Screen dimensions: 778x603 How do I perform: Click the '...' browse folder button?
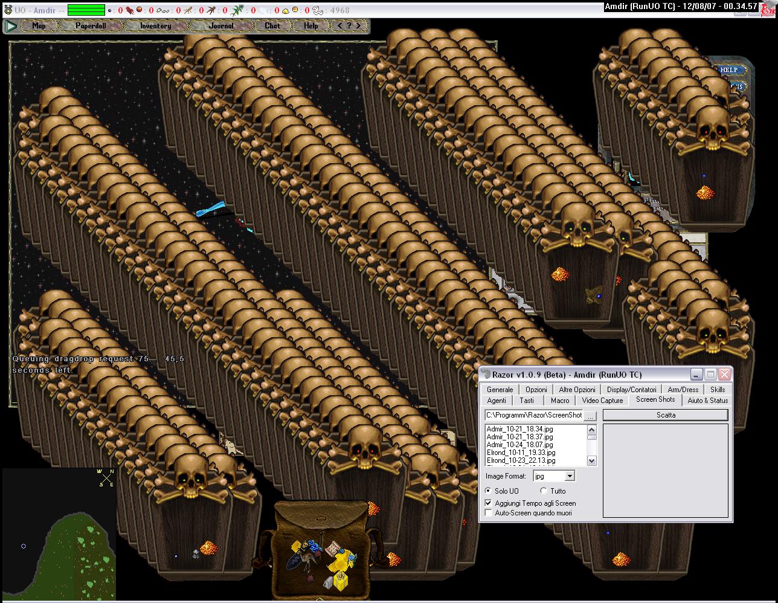tap(591, 416)
